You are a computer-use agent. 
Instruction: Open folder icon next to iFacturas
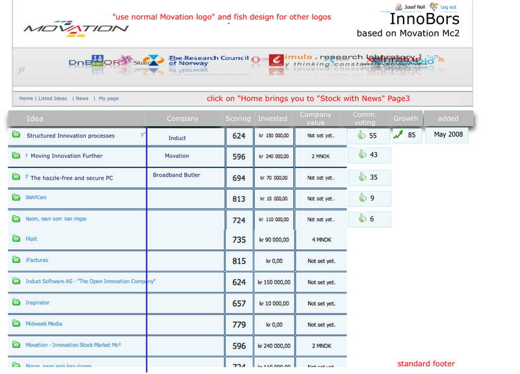point(16,259)
